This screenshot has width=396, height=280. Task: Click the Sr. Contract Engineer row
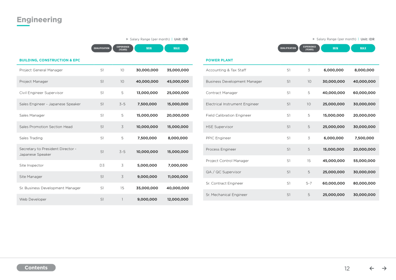[x=291, y=183]
